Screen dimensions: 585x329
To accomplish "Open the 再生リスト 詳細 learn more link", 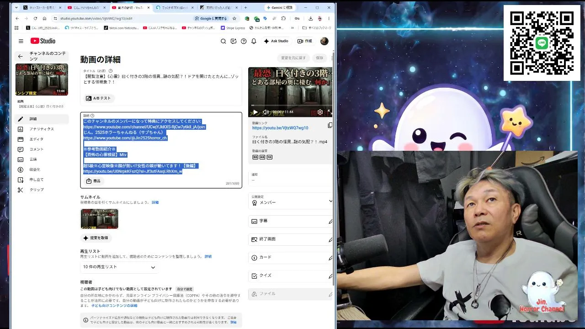I will pos(208,257).
